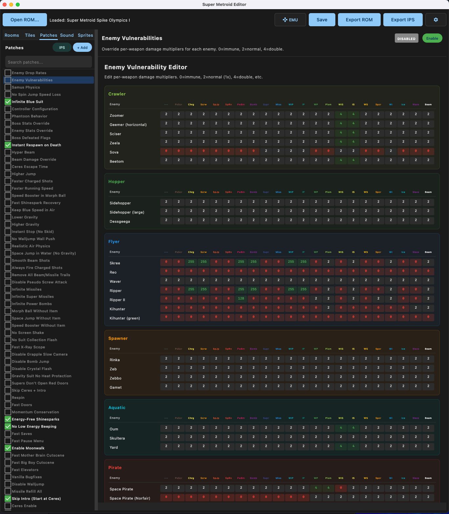Switch to the Rooms tab
The height and width of the screenshot is (514, 449).
click(x=12, y=35)
